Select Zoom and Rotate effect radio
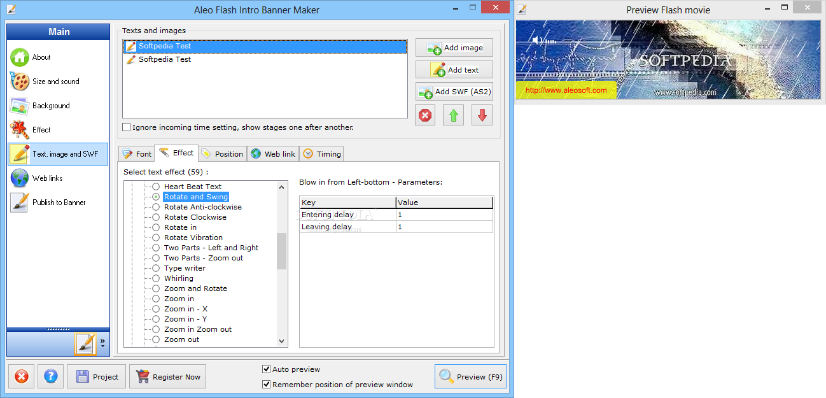This screenshot has width=826, height=398. click(x=156, y=288)
